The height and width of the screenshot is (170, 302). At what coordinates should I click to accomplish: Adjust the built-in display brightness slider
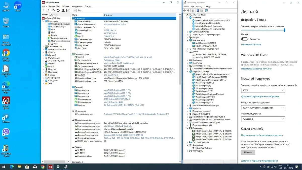point(284,30)
